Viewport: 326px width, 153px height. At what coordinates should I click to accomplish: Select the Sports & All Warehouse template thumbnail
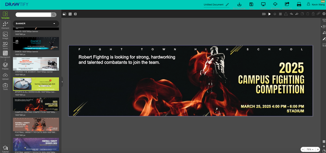point(36,84)
